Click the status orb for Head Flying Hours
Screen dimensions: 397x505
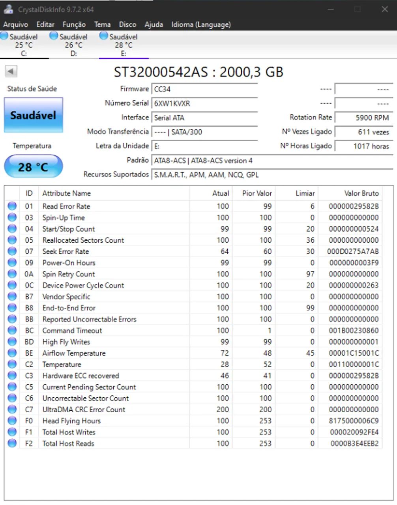point(12,421)
